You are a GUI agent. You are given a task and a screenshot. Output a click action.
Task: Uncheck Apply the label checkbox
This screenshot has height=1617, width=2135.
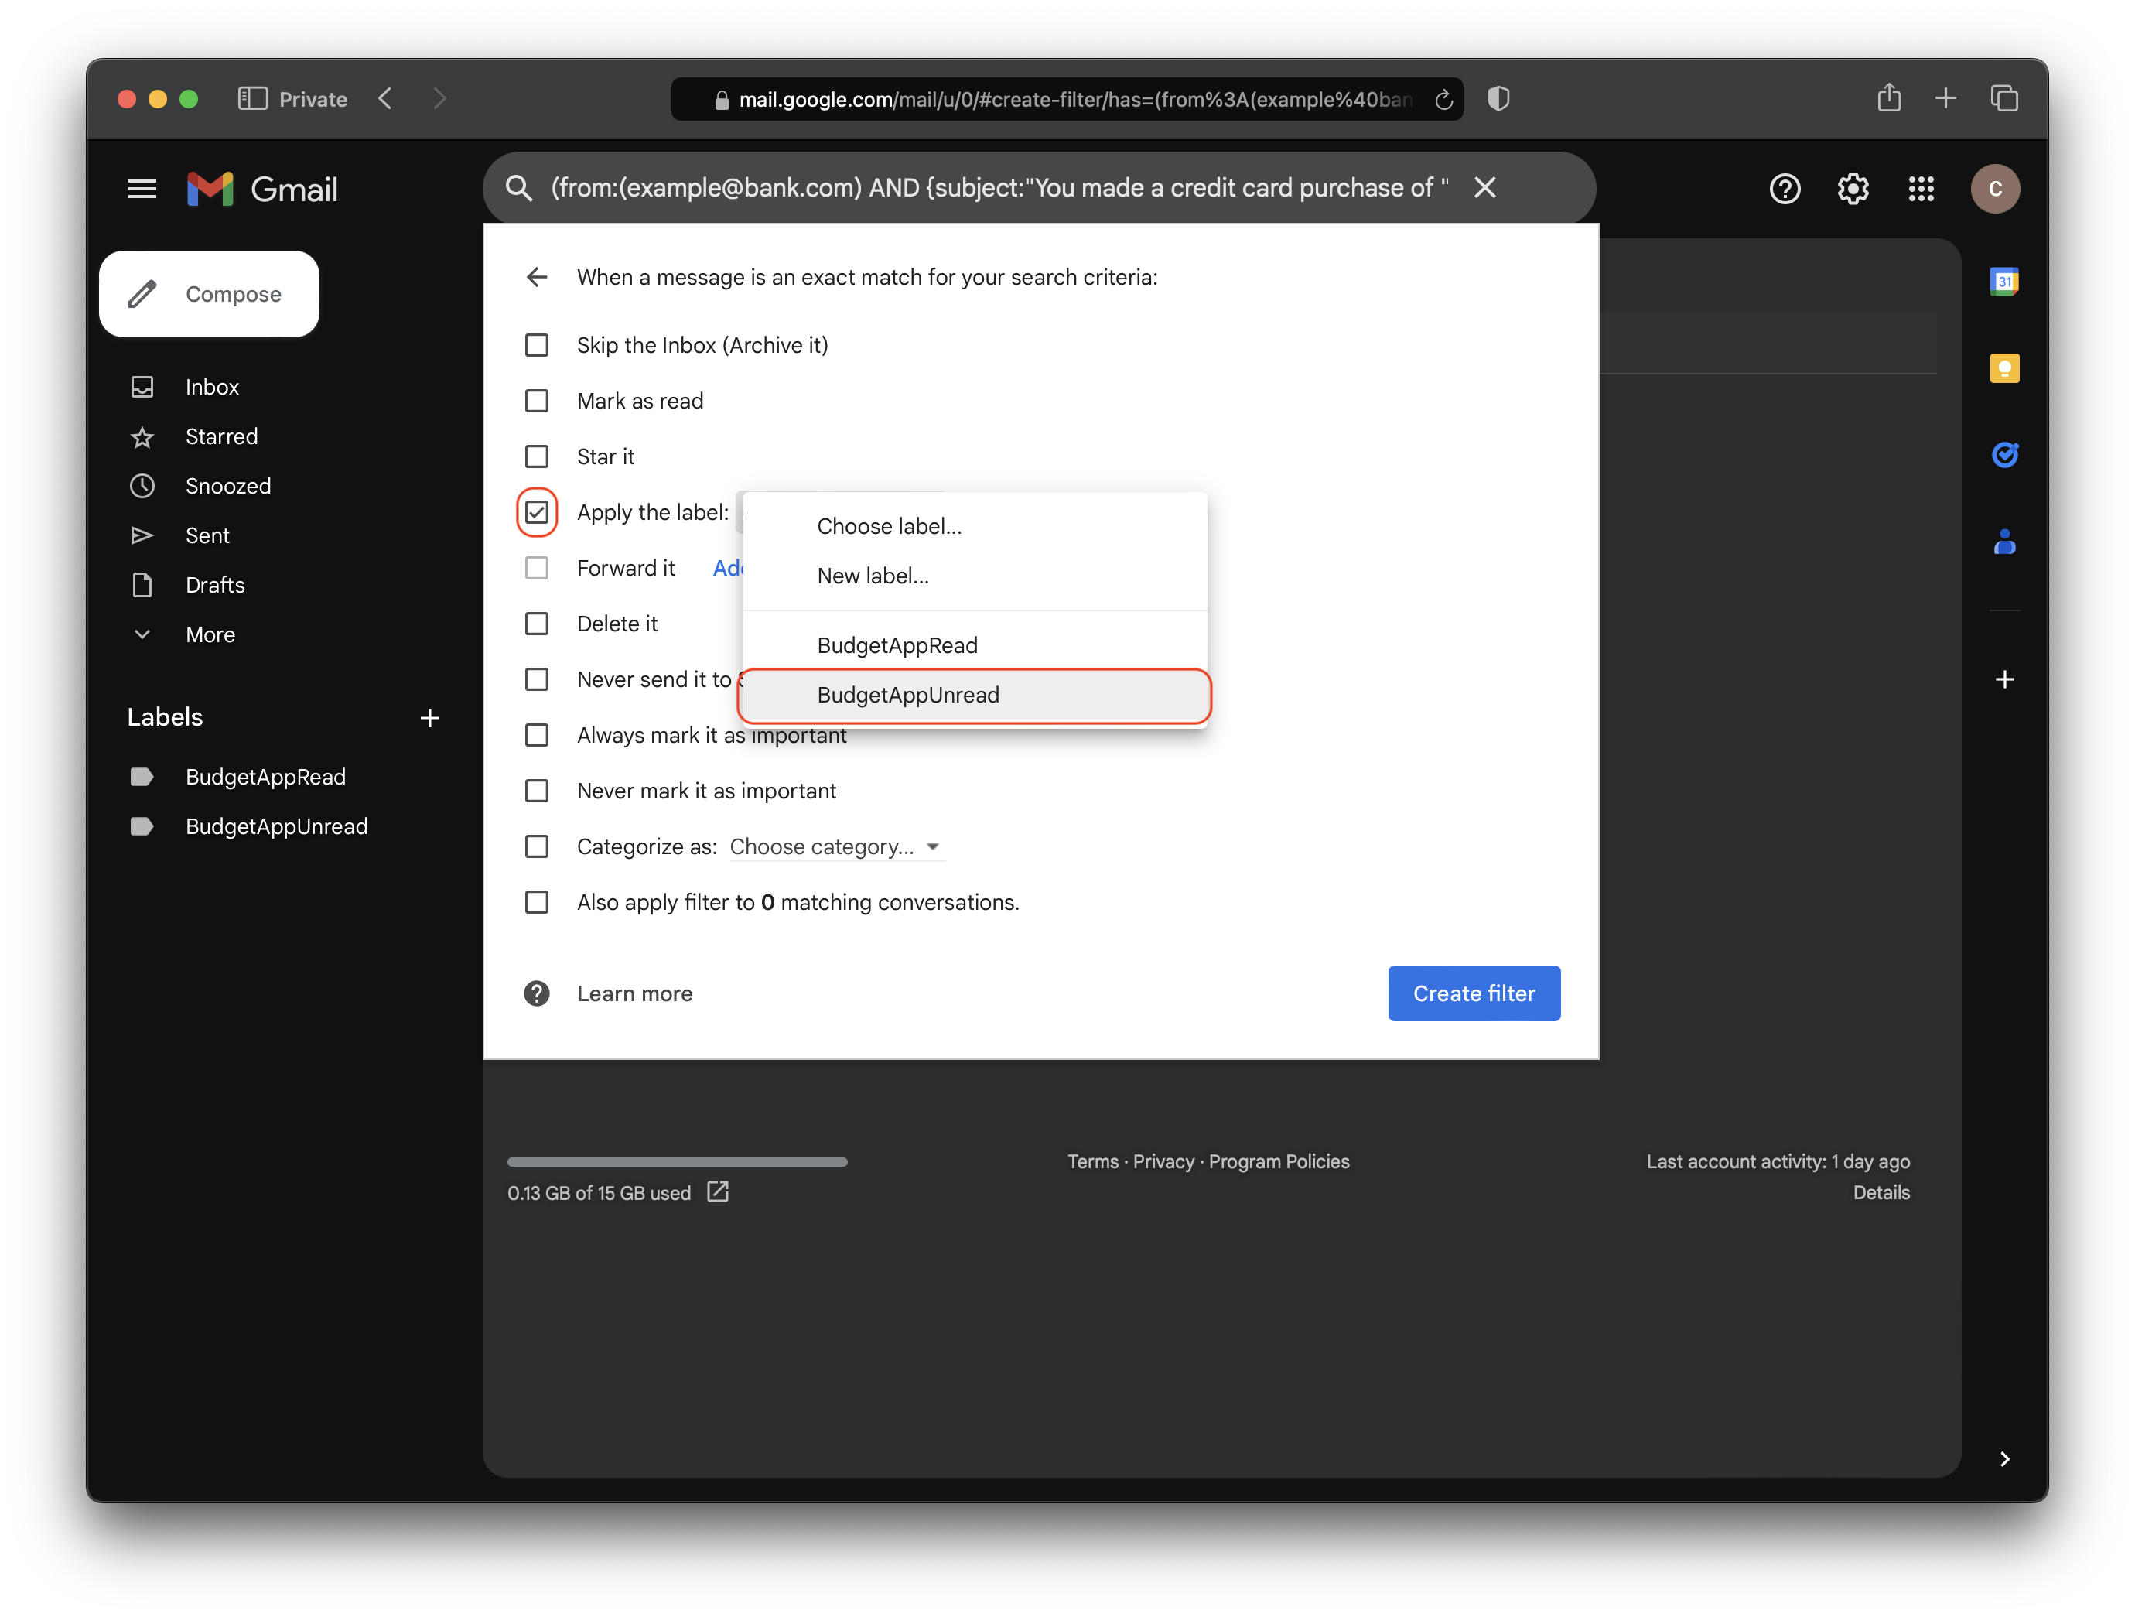(537, 513)
